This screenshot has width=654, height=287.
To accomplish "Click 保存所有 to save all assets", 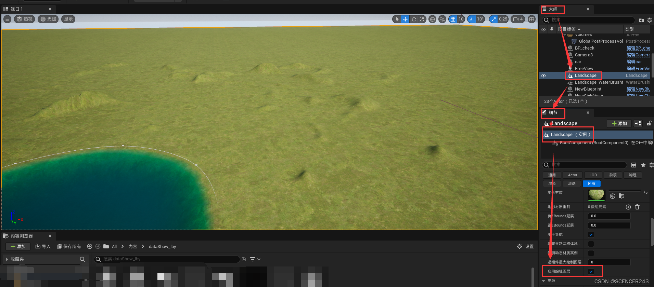I will (69, 246).
